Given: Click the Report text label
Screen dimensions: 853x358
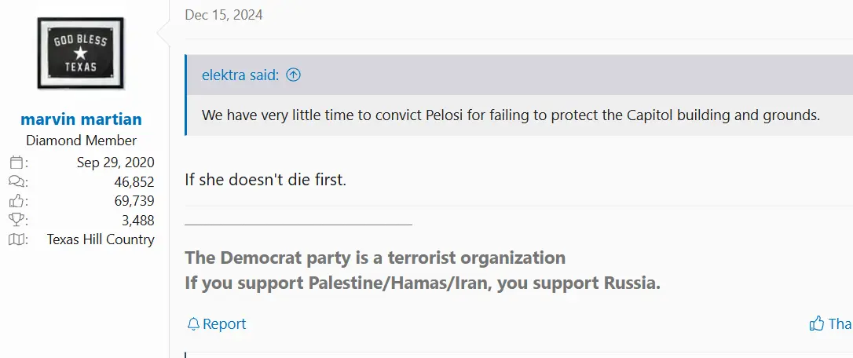Looking at the screenshot, I should 224,324.
